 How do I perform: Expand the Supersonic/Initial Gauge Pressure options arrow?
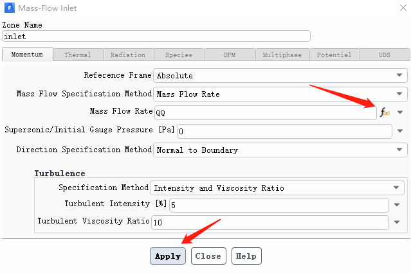400,131
